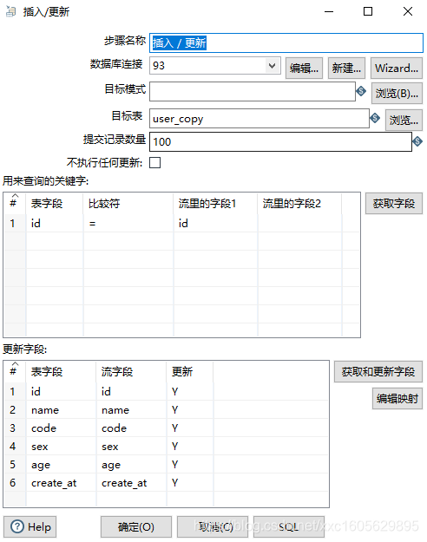Maximize the 插入/更新 dialog window

368,11
